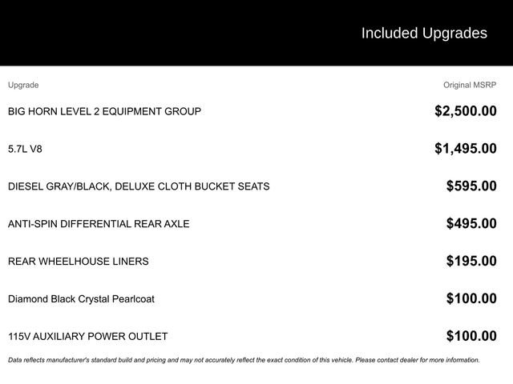The image size is (513, 384).
Task: Click the Original MSRP column header
Action: 470,85
